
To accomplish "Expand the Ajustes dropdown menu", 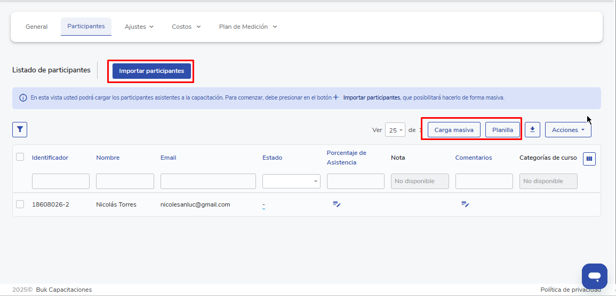I will click(x=139, y=27).
